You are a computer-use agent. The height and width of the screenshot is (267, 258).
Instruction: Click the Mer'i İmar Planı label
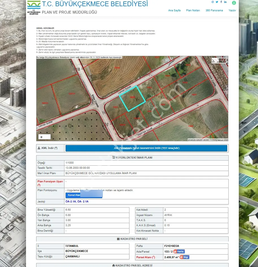coord(47,173)
